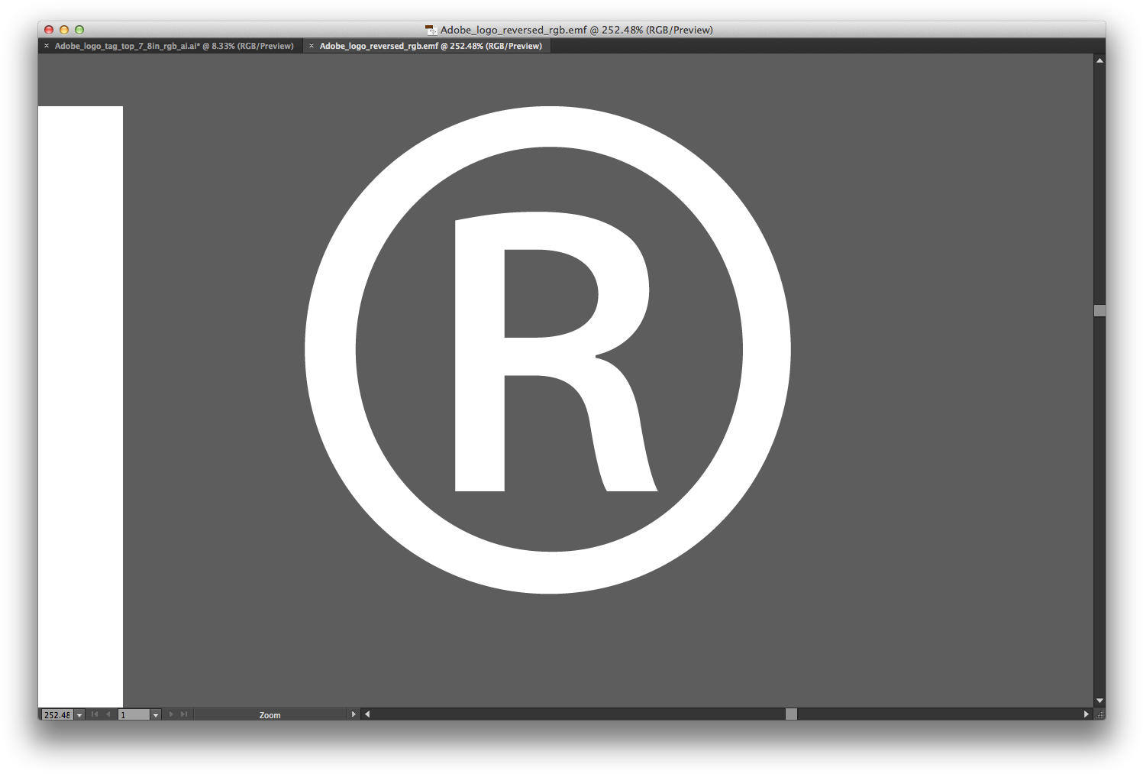The width and height of the screenshot is (1143, 774).
Task: Expand the artboard navigation dropdown
Action: tap(156, 715)
